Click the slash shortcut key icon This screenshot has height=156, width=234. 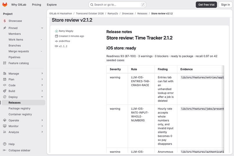[x=143, y=5]
